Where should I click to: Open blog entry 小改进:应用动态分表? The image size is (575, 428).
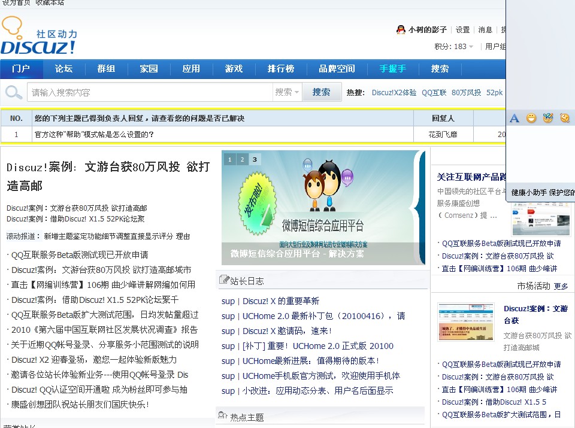click(x=317, y=391)
